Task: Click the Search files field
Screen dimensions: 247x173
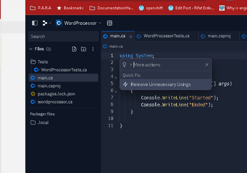Action: pos(64,36)
